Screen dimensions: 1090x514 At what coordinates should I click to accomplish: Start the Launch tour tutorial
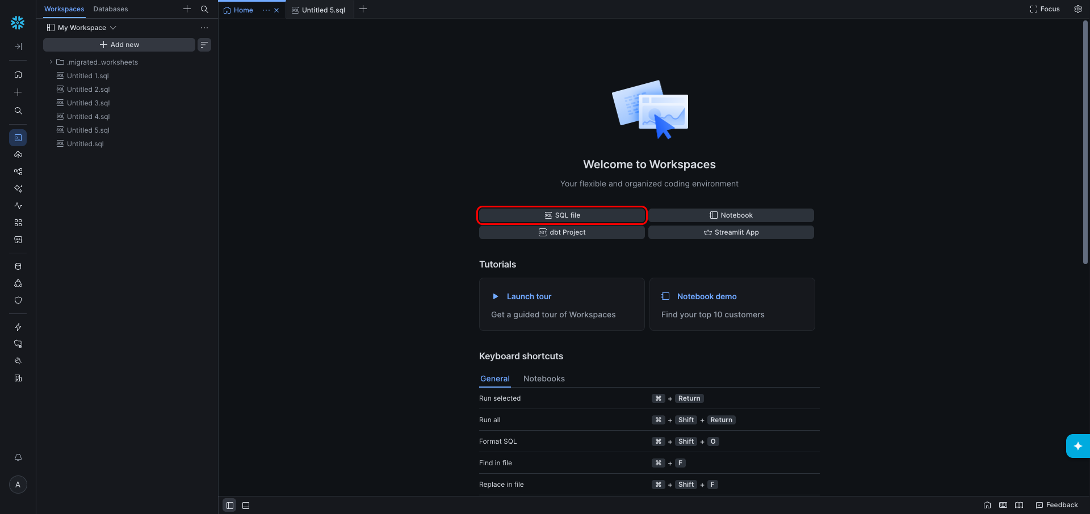click(x=562, y=304)
